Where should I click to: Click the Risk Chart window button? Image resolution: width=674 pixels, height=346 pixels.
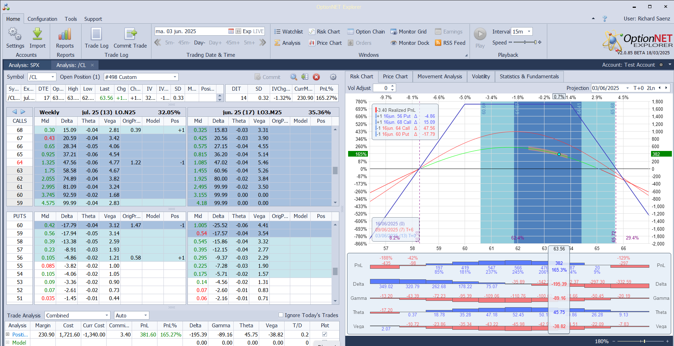[324, 32]
